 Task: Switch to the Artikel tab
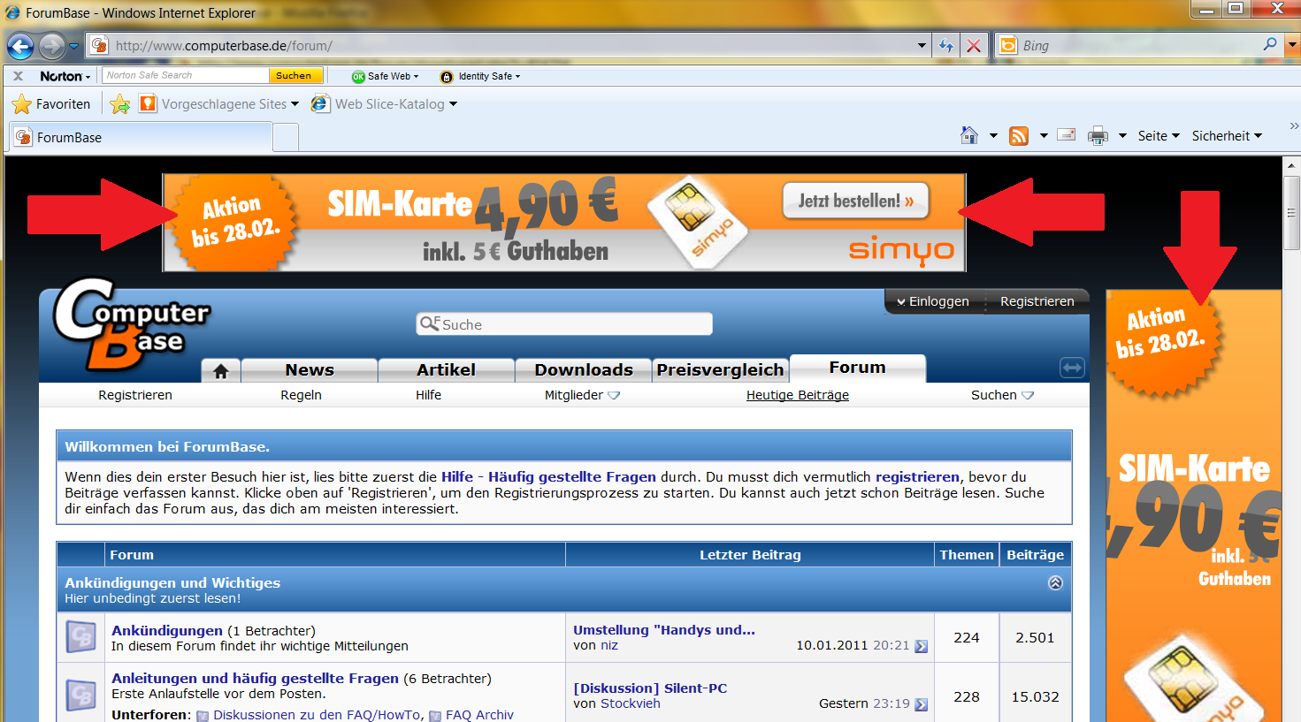[x=446, y=370]
